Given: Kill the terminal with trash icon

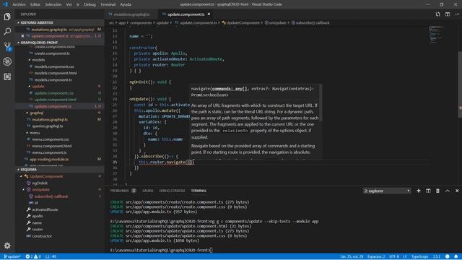Looking at the screenshot, I should tap(438, 191).
